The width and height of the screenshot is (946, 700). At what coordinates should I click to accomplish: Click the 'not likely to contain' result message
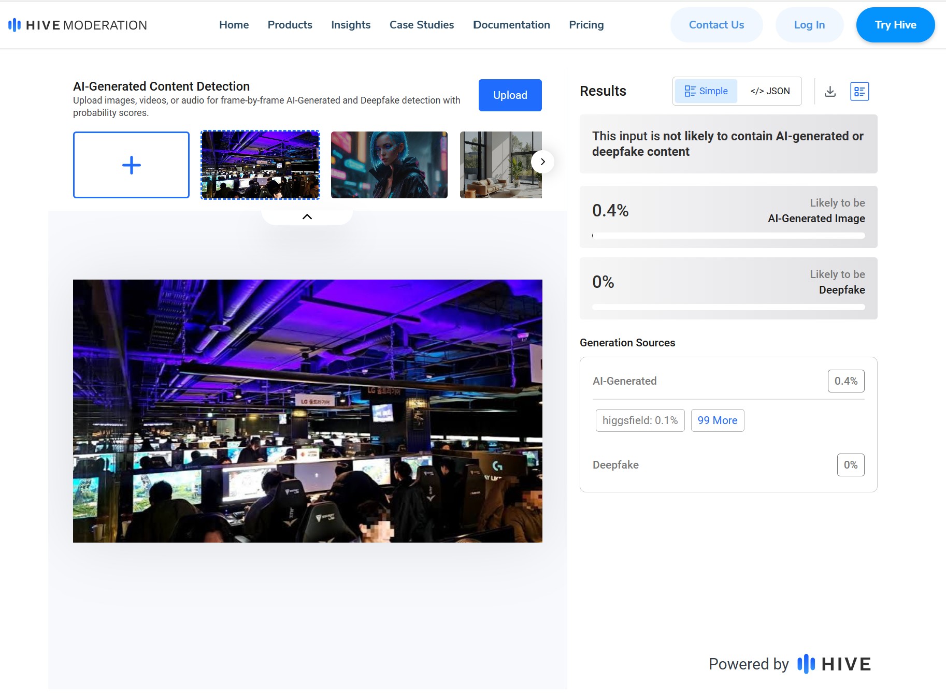pos(728,144)
